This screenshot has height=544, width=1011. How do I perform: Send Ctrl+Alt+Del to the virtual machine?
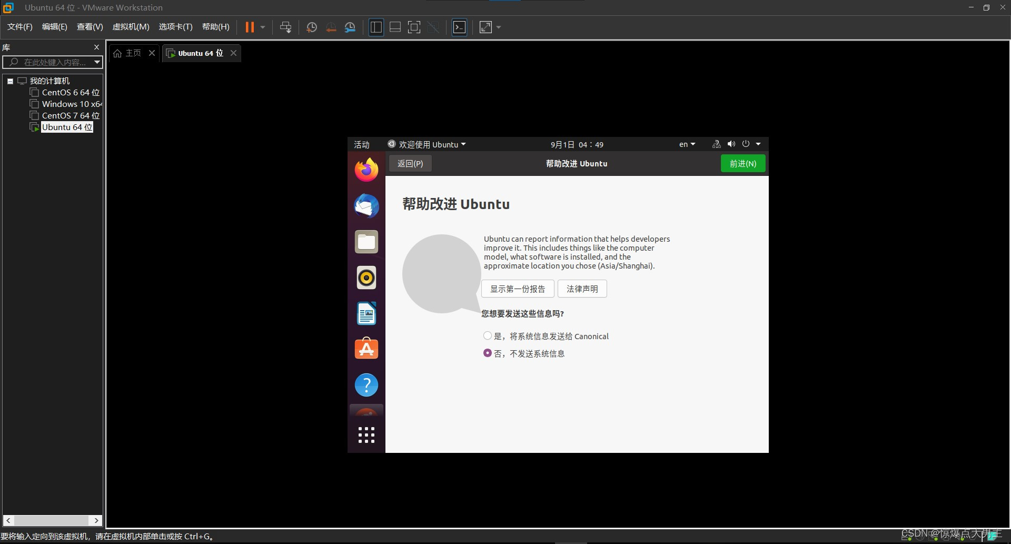coord(285,27)
